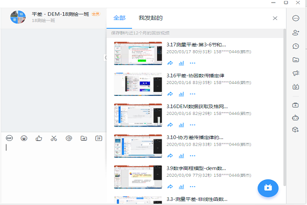This screenshot has height=205, width=307.
Task: Open group announcement megaphone icon
Action: pos(295,73)
